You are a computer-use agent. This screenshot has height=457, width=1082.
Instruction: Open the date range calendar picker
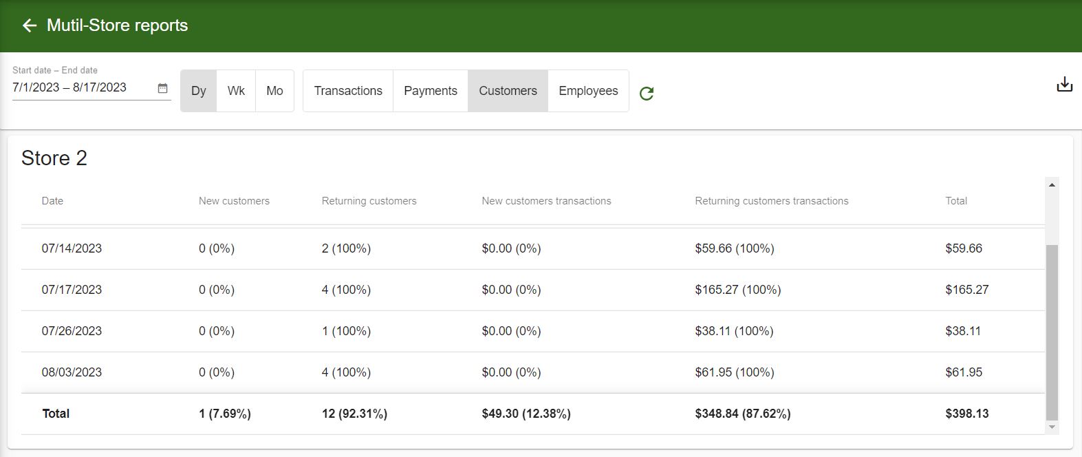pyautogui.click(x=162, y=88)
